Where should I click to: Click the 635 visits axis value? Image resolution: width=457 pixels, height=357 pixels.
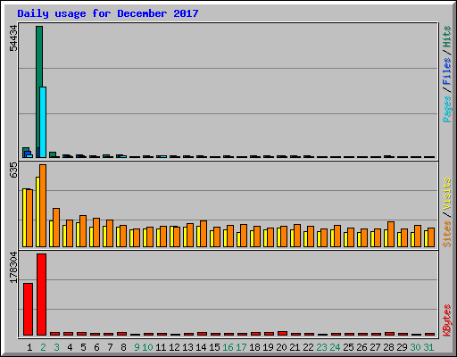coord(13,170)
